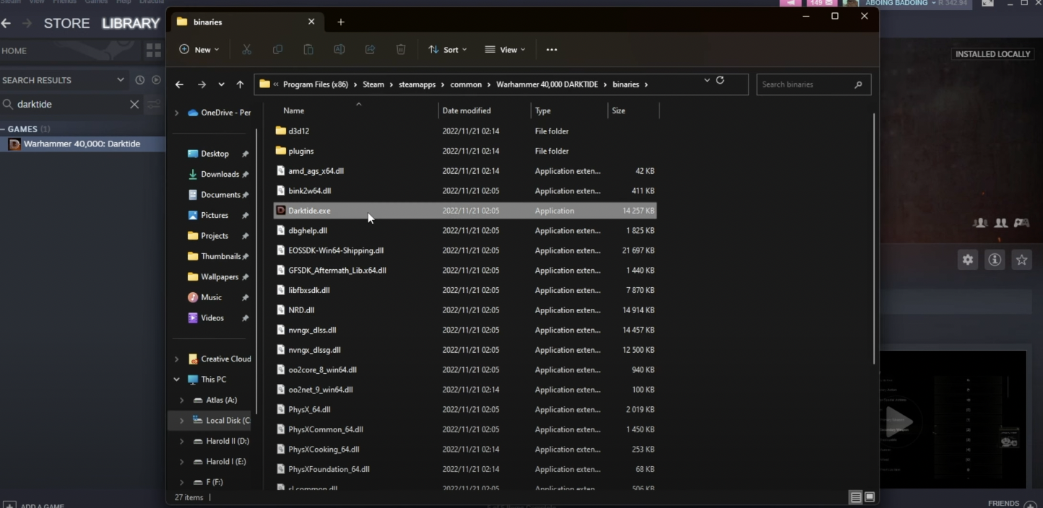Click the Cut scissors icon in toolbar
The height and width of the screenshot is (508, 1043).
point(246,50)
